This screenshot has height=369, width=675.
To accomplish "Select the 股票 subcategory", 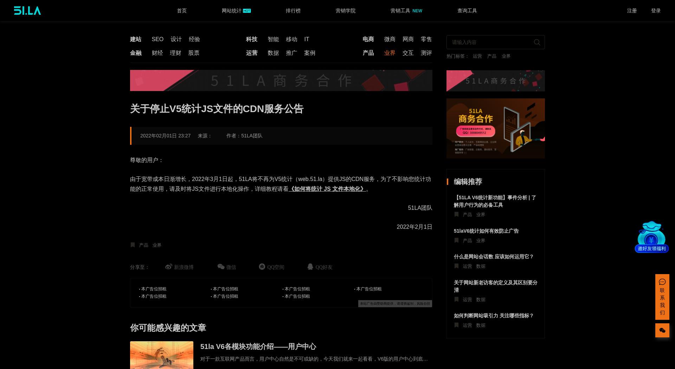I will (x=194, y=53).
